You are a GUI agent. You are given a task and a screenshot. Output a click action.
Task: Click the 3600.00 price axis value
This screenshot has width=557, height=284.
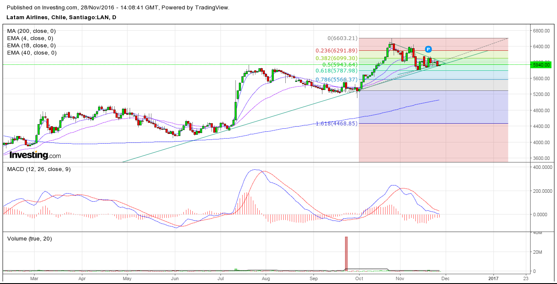[540, 159]
